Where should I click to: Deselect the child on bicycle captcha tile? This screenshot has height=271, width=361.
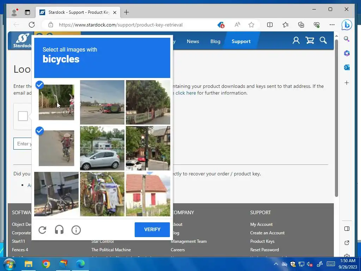pyautogui.click(x=56, y=102)
